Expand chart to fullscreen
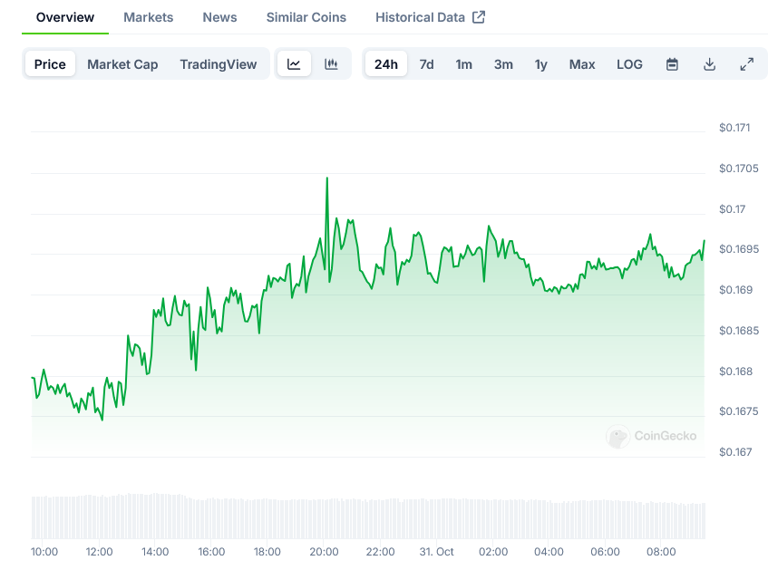 click(746, 64)
